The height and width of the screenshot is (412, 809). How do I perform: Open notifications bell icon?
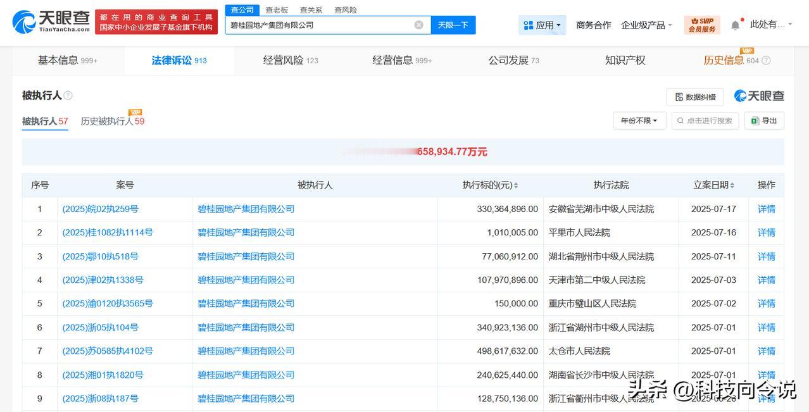click(735, 25)
